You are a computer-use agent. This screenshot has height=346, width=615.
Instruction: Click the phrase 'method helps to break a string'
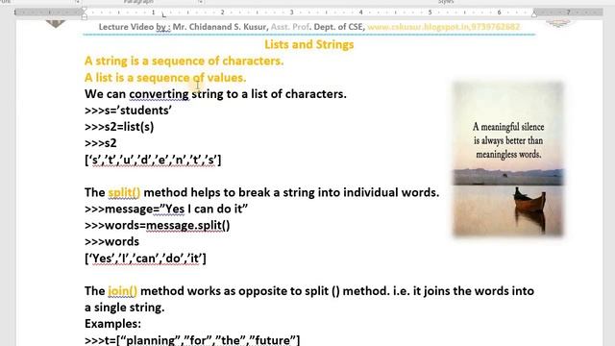point(229,192)
